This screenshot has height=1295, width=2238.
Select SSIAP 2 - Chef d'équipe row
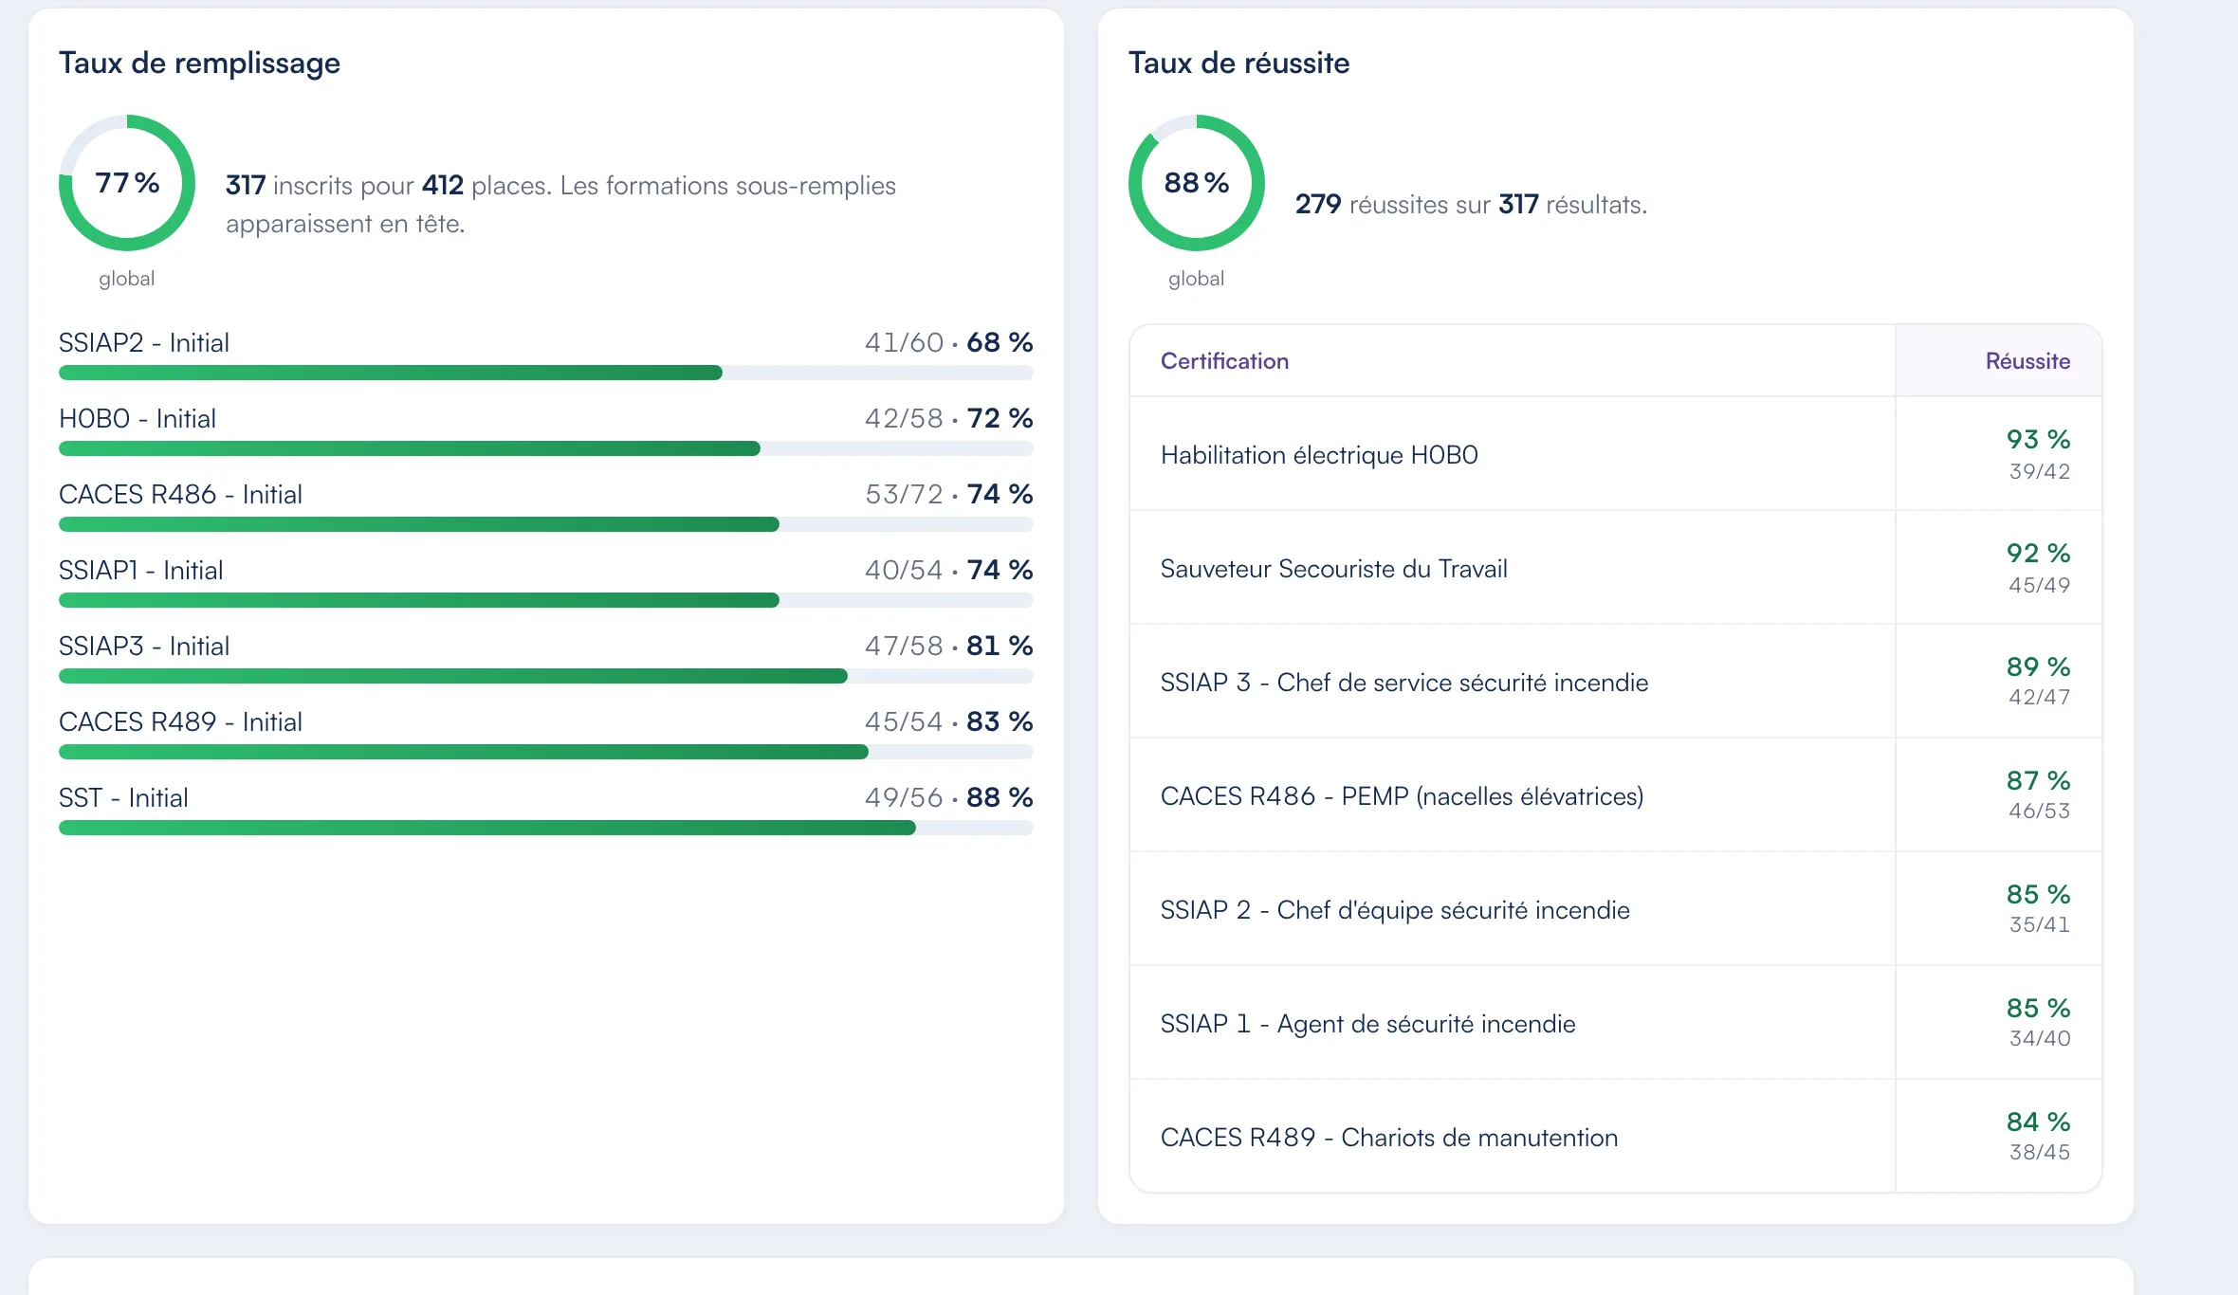1616,909
